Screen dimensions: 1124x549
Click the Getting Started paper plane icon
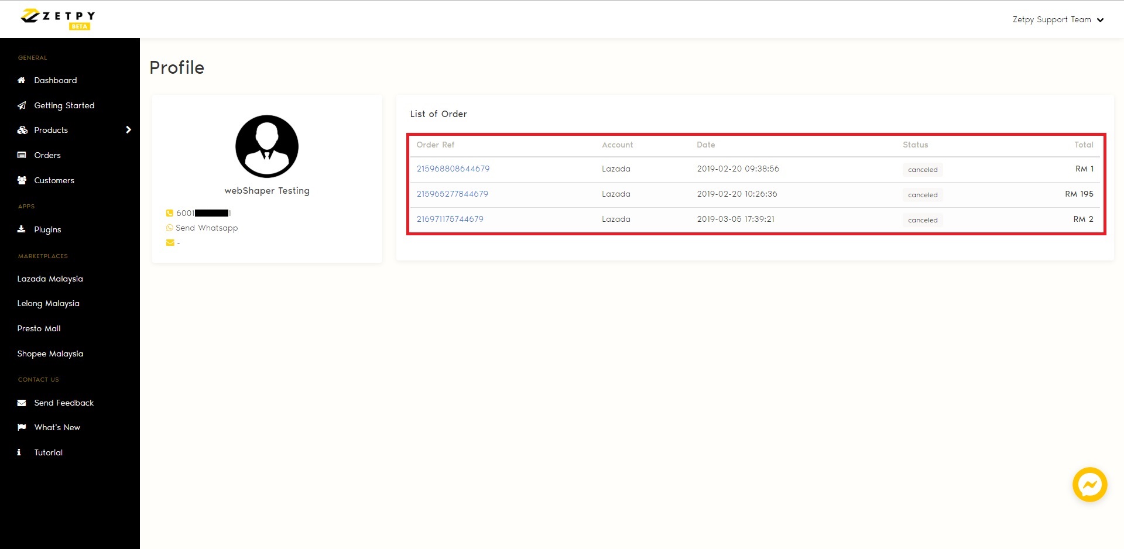pos(22,105)
